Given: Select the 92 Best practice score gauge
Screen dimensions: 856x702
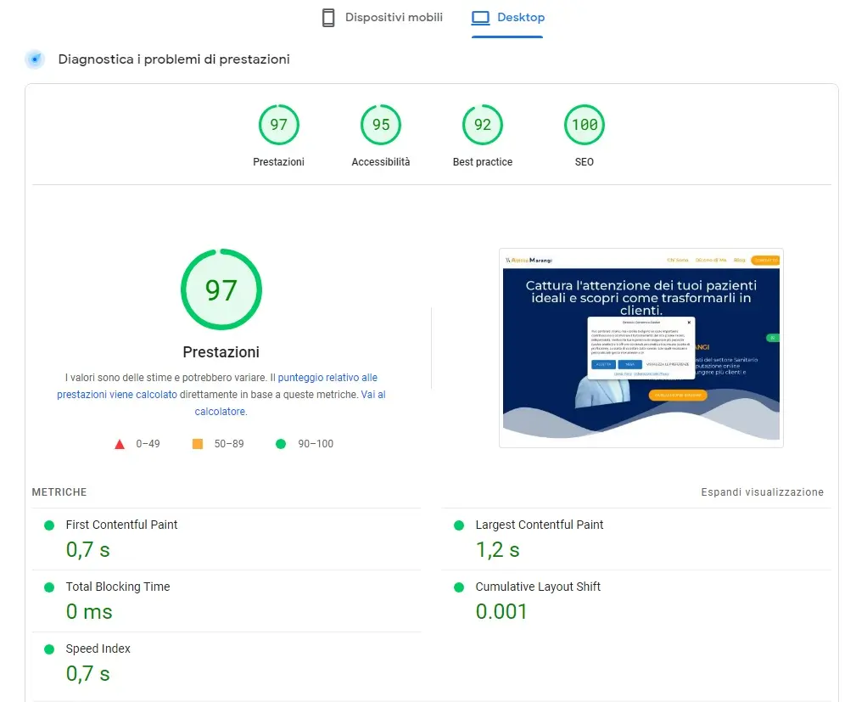Looking at the screenshot, I should point(482,124).
